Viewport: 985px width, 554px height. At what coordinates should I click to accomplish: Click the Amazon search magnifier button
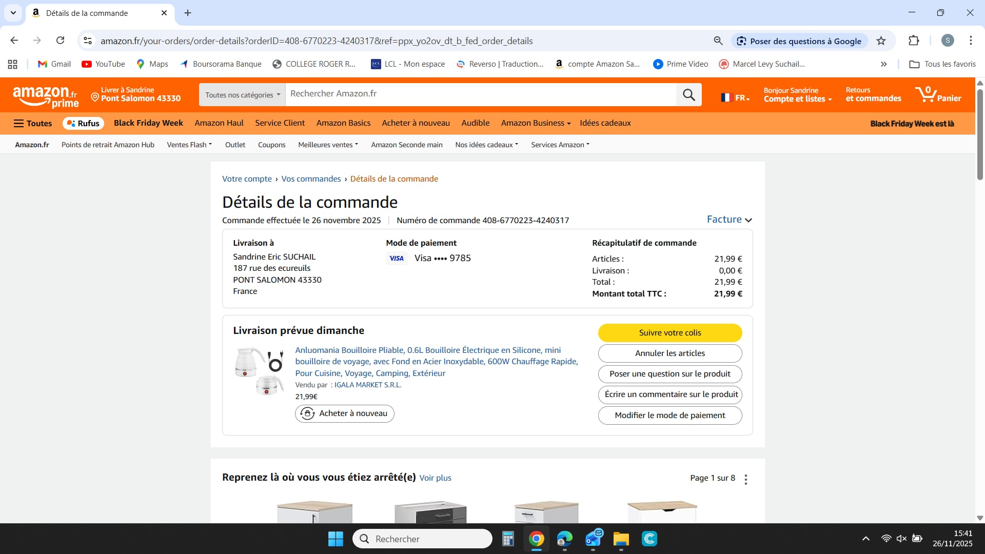click(x=689, y=95)
